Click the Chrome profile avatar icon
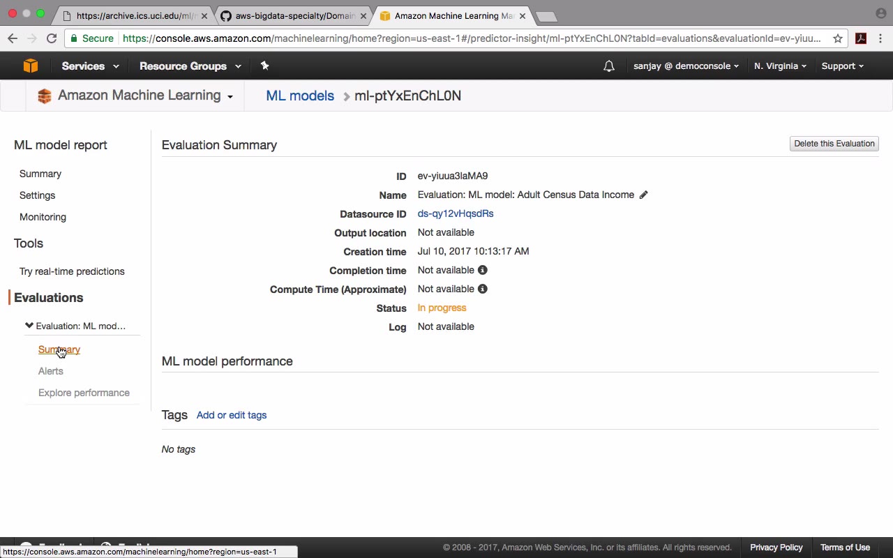The image size is (893, 558). (x=880, y=13)
